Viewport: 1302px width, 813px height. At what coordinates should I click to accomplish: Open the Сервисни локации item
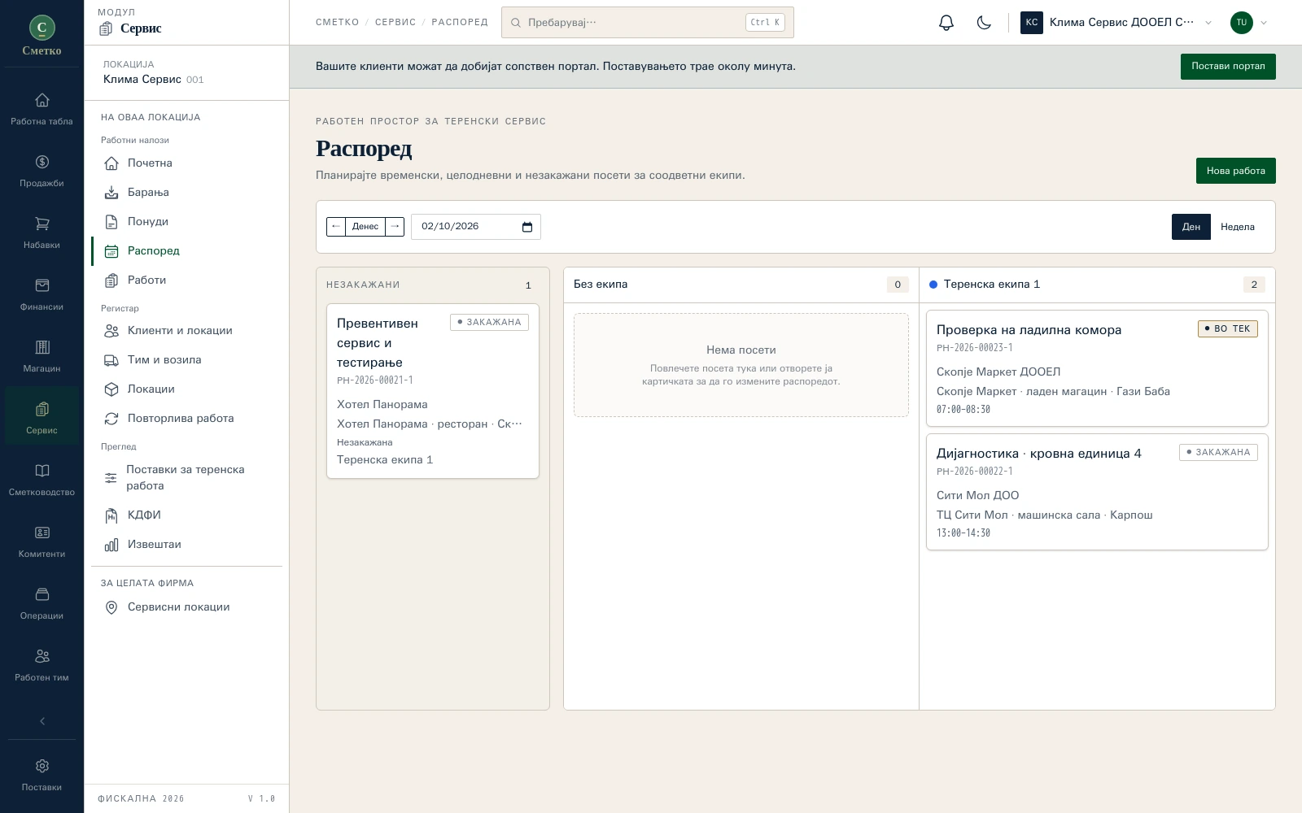[186, 607]
